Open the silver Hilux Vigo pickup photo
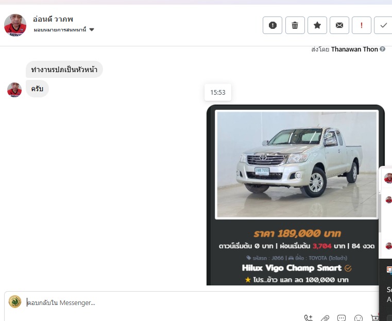Screen dimensions: 392x321 click(x=296, y=164)
